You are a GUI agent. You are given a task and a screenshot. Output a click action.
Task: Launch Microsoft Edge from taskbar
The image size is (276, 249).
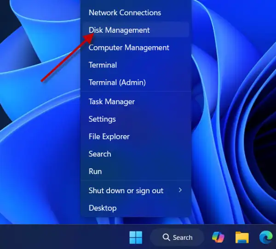tap(266, 237)
